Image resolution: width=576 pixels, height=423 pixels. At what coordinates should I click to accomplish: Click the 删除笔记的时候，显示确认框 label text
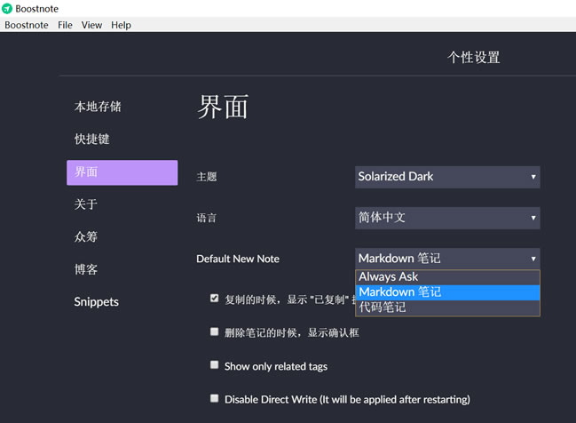[292, 332]
